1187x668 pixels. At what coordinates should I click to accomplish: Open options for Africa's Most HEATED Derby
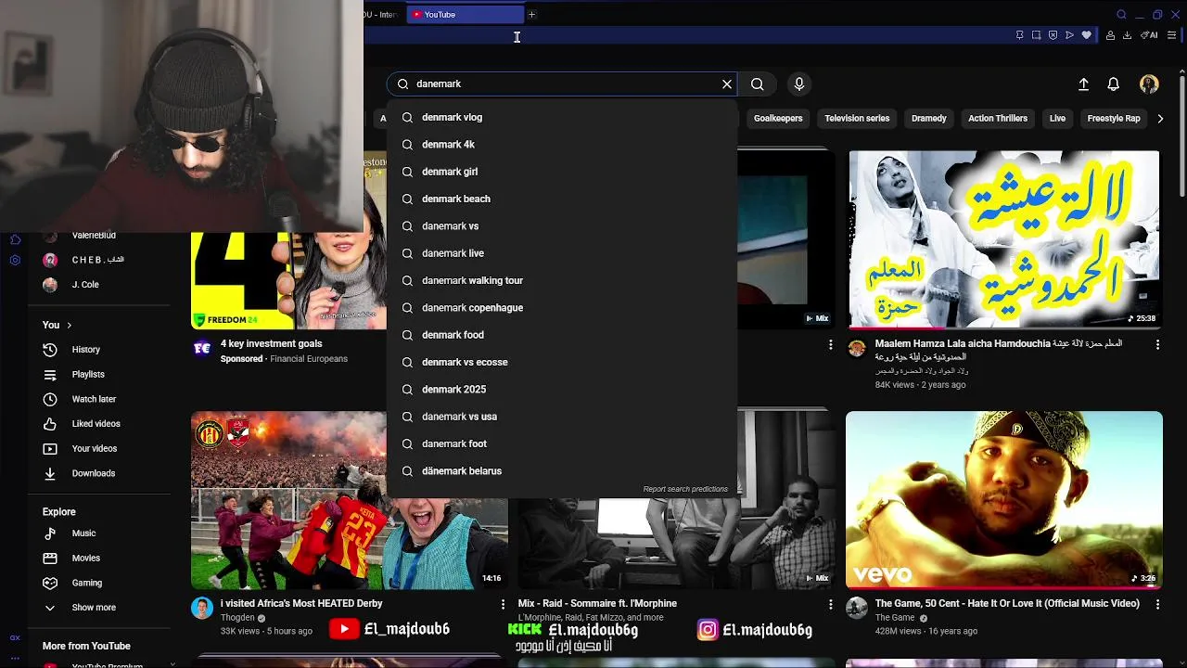click(504, 604)
